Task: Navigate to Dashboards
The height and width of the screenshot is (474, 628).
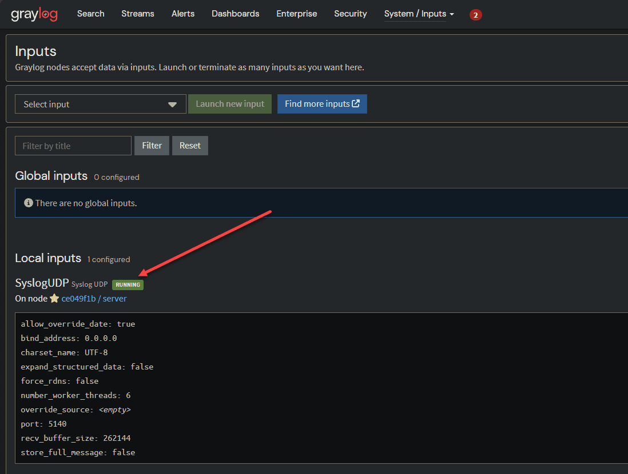Action: click(x=235, y=14)
